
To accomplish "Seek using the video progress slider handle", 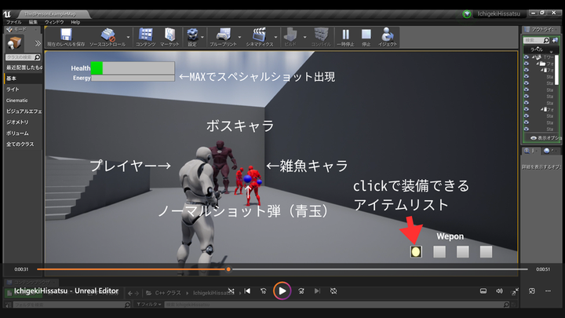I will [x=228, y=269].
